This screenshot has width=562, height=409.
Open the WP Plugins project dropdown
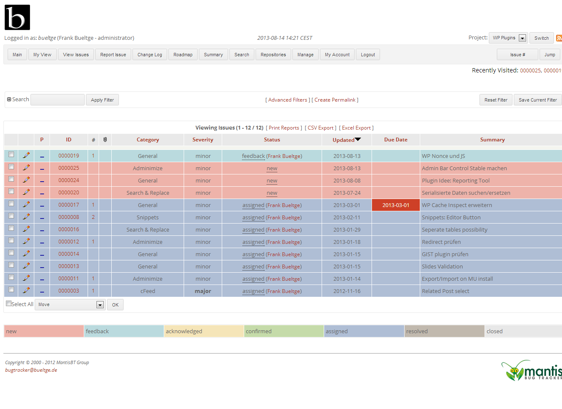(x=508, y=38)
